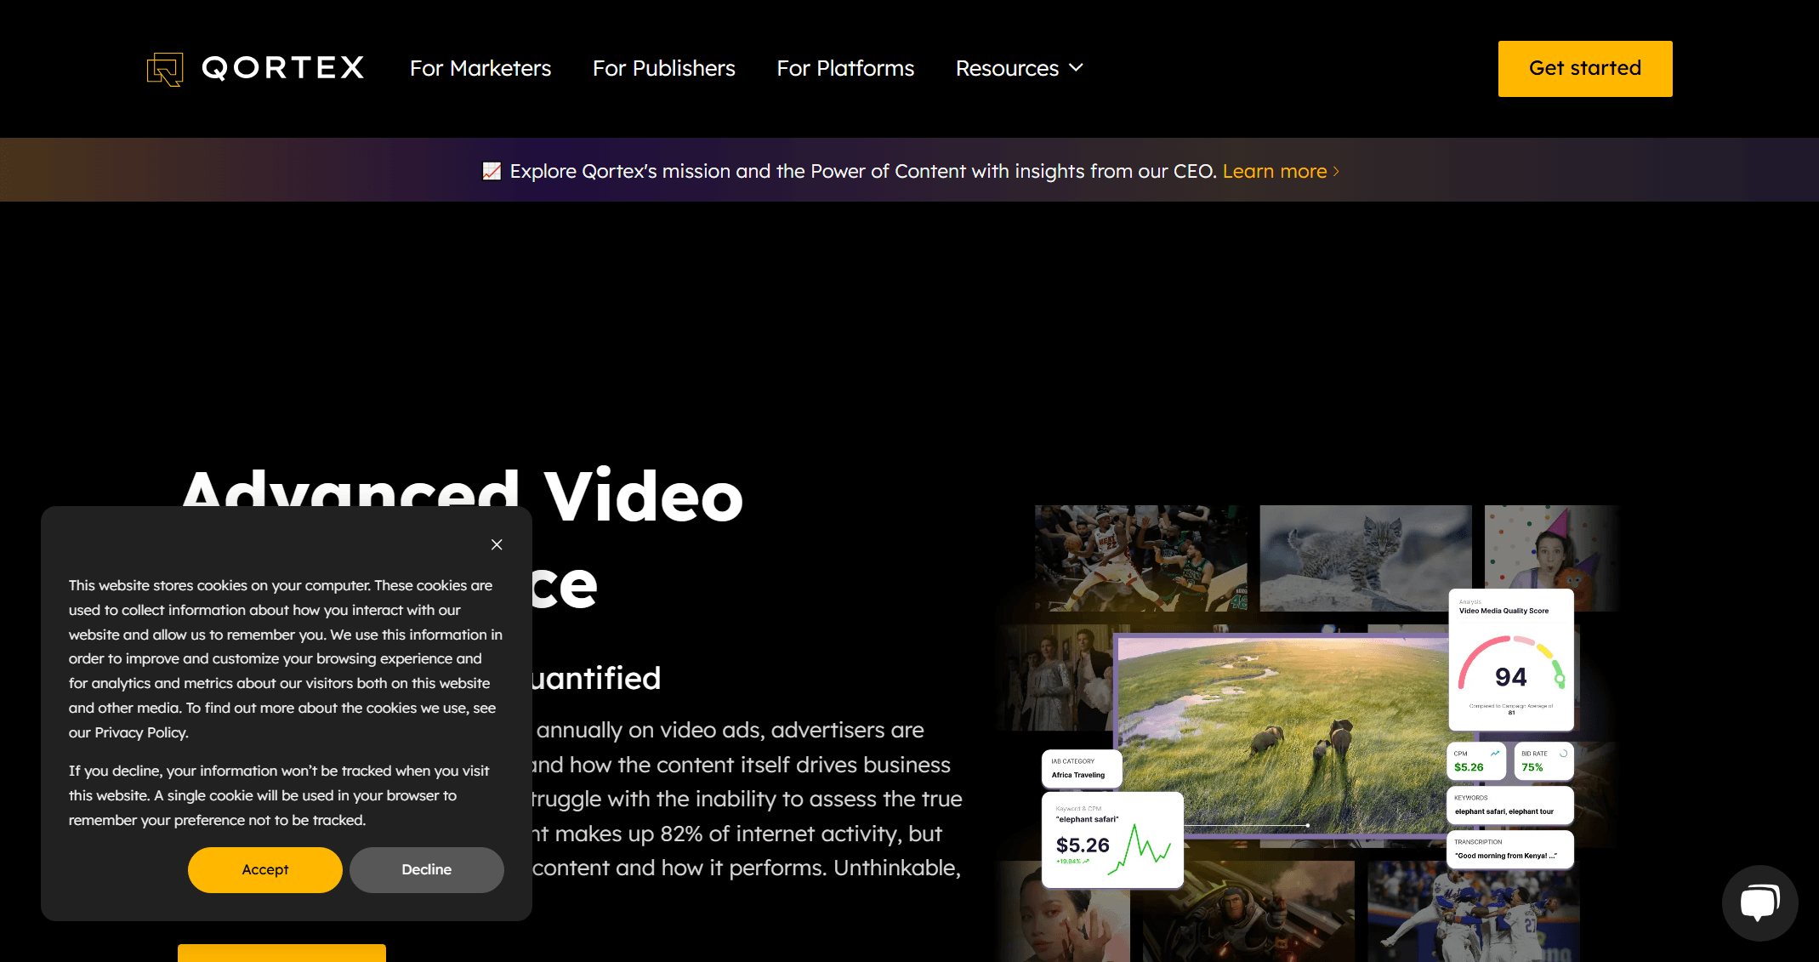Expand the Resources dropdown chevron

pos(1076,68)
